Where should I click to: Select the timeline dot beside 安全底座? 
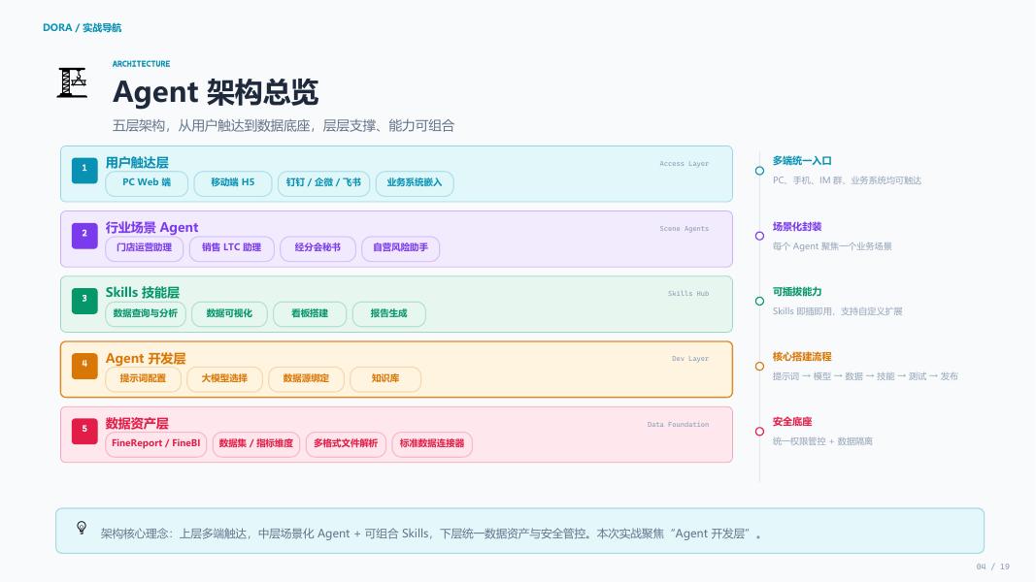[x=760, y=432]
